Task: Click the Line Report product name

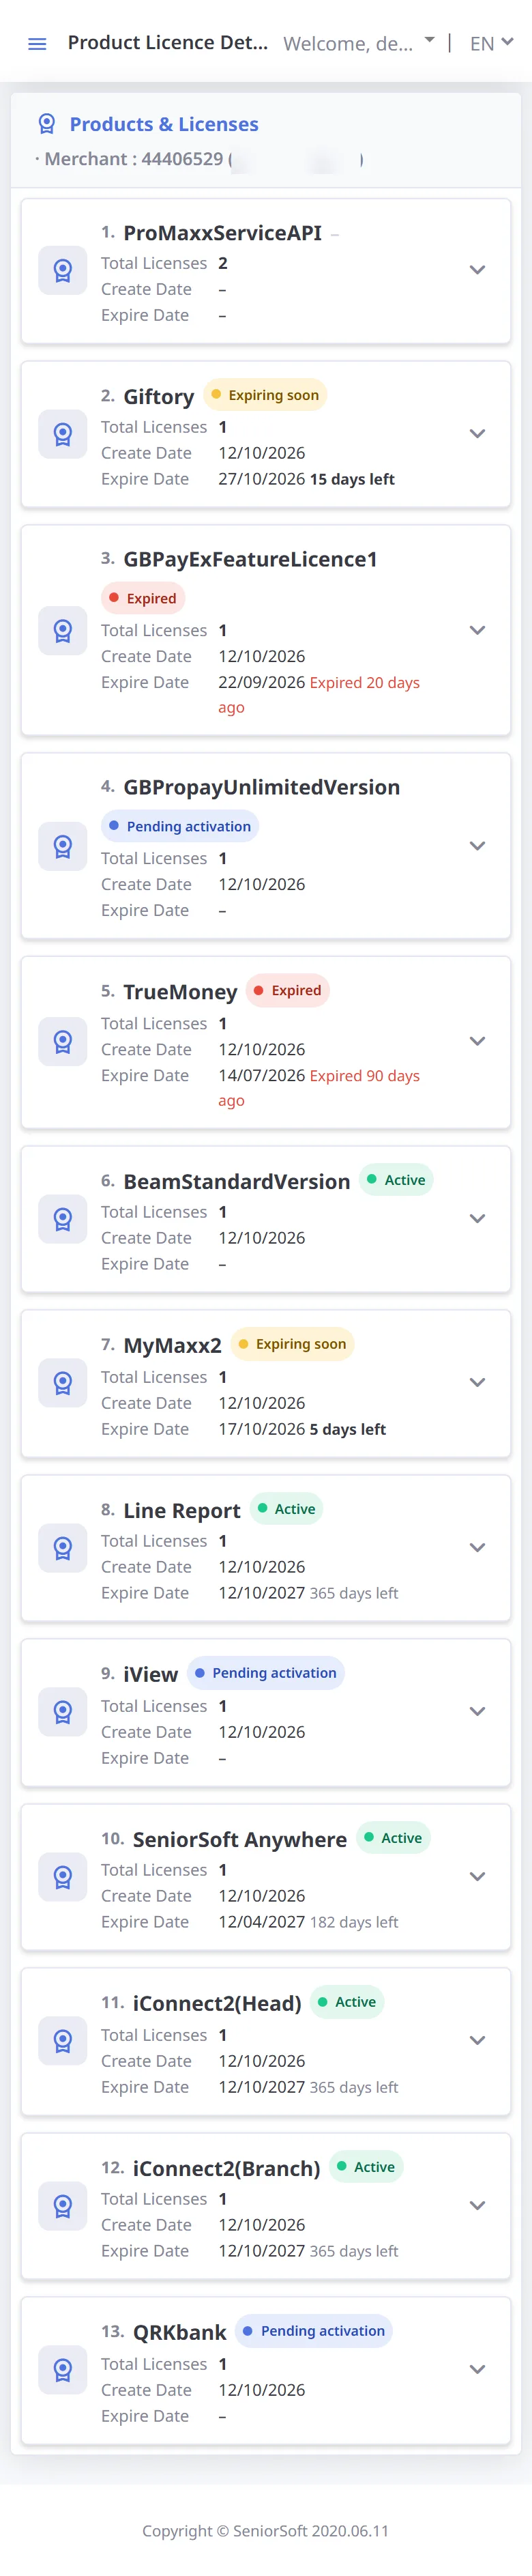Action: (182, 1512)
